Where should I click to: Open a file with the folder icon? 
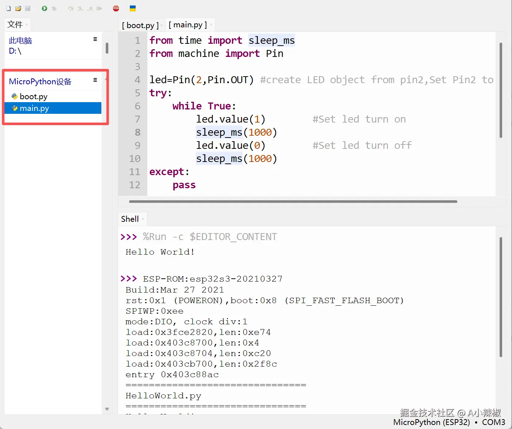(x=18, y=8)
